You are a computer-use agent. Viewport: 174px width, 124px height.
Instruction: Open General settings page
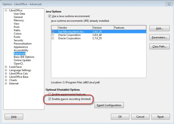[x=18, y=17]
